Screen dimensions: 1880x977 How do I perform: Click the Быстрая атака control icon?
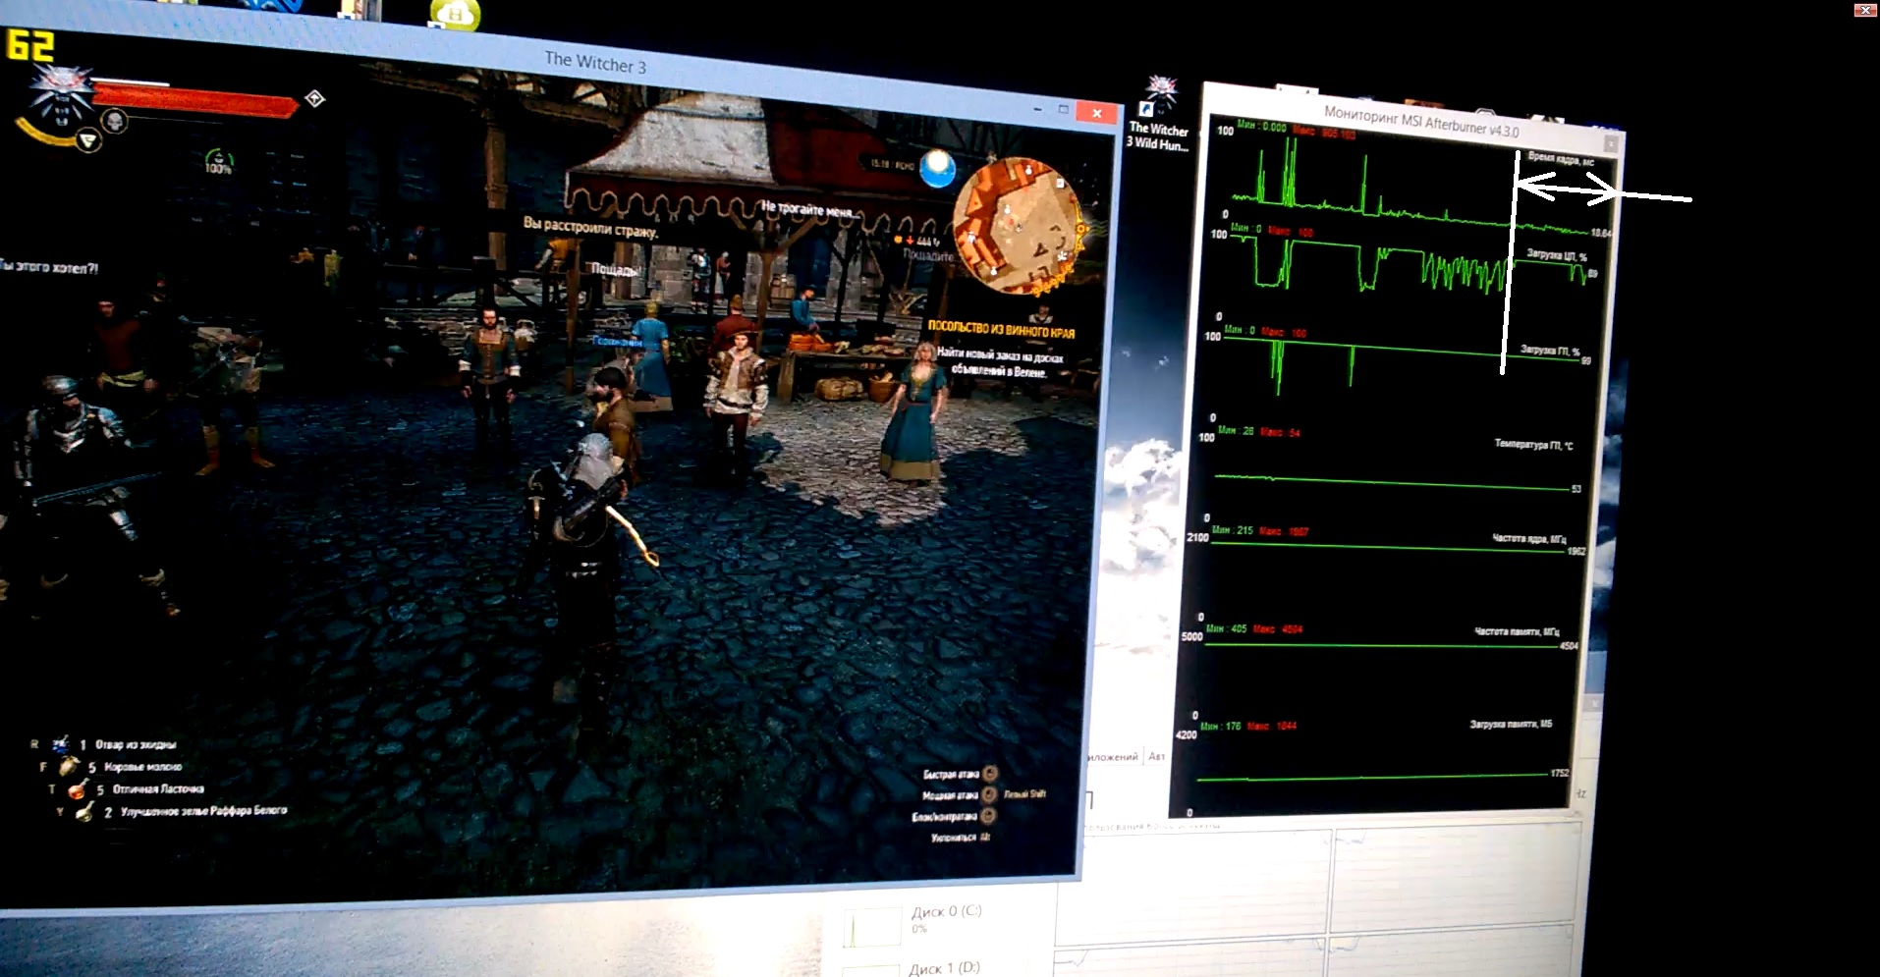(x=990, y=774)
